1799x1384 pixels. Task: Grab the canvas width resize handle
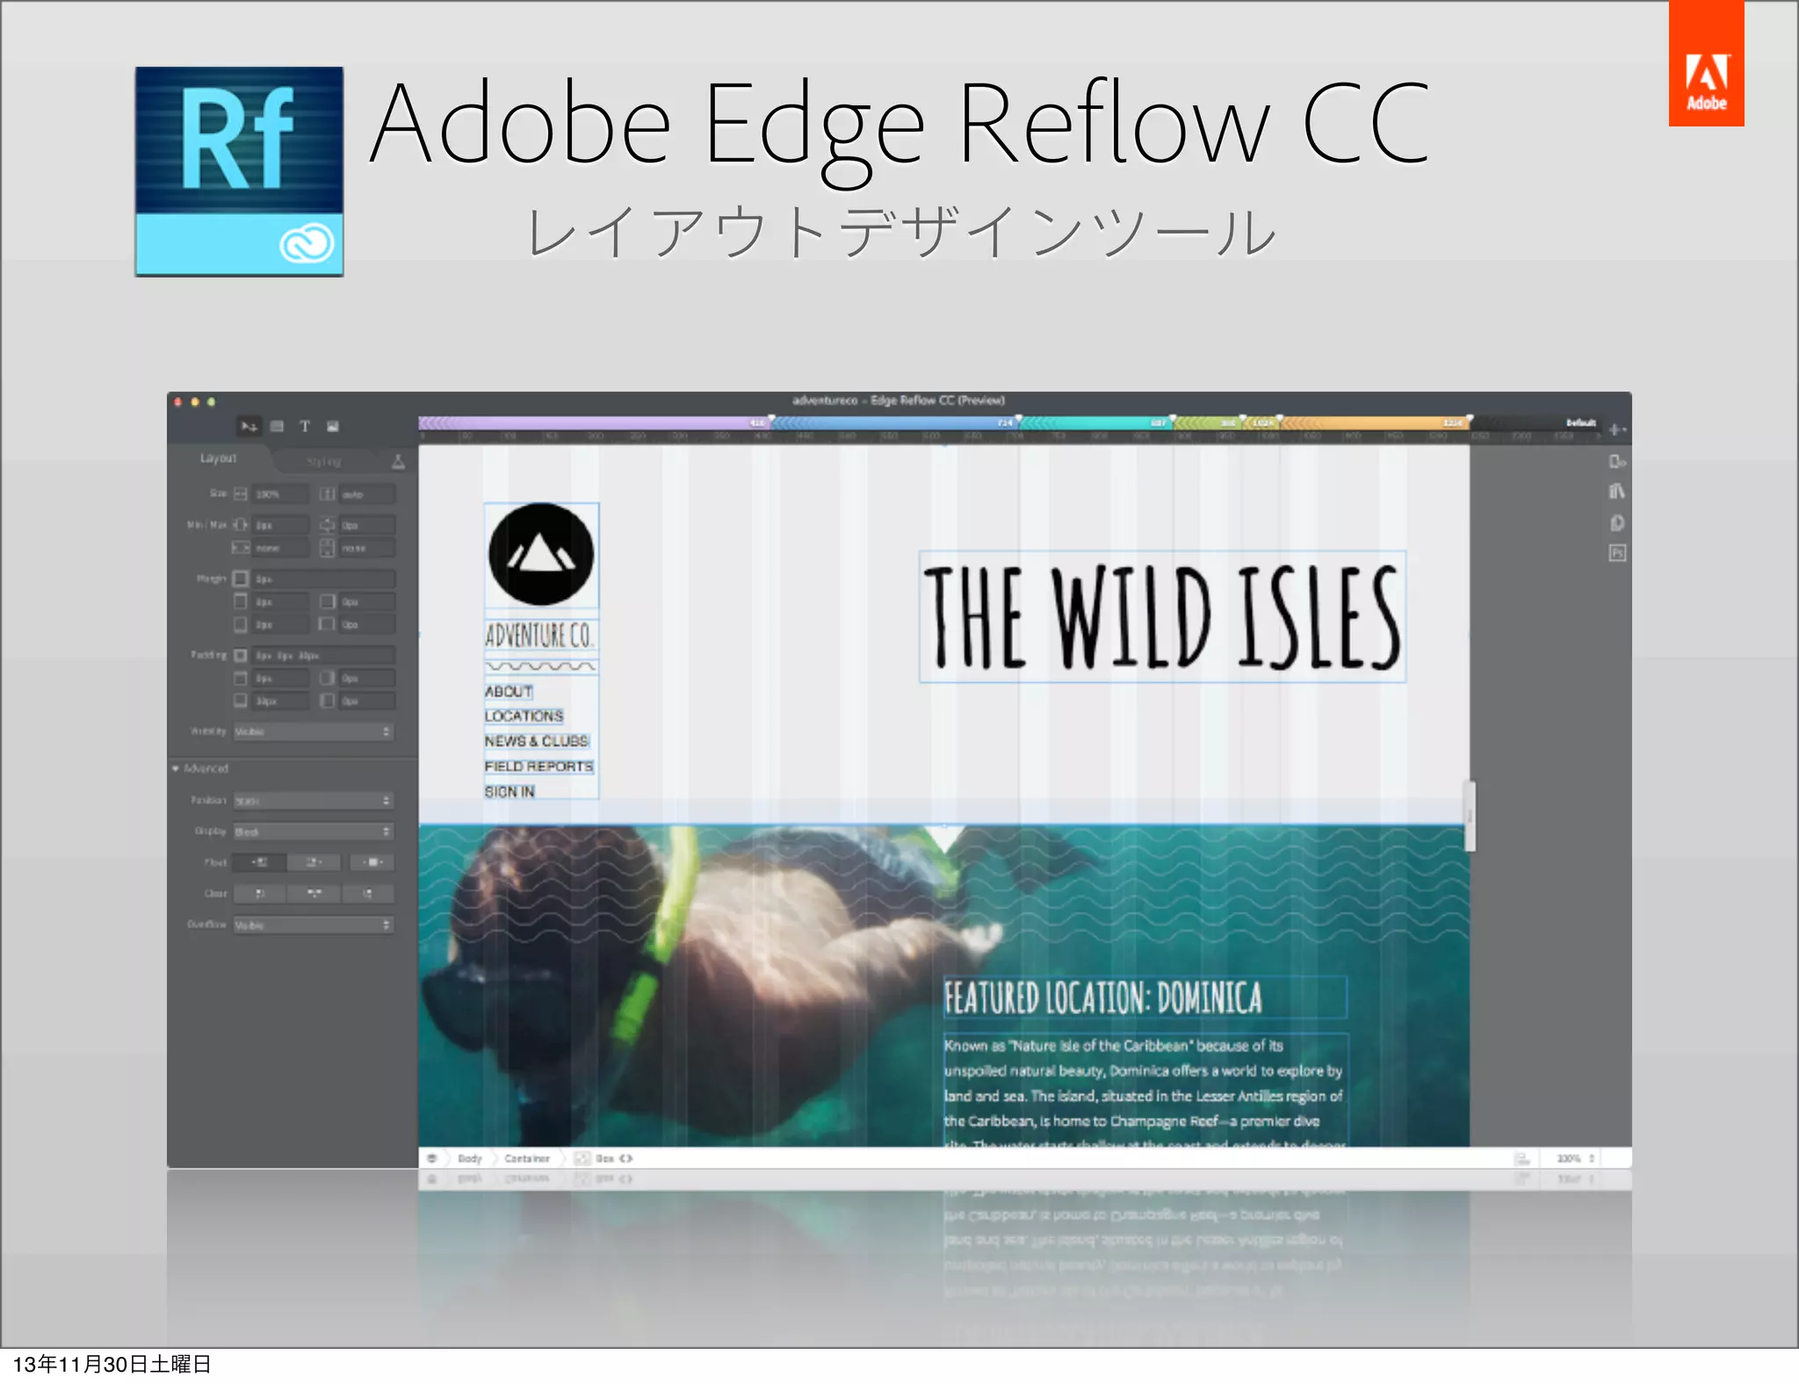(1470, 815)
